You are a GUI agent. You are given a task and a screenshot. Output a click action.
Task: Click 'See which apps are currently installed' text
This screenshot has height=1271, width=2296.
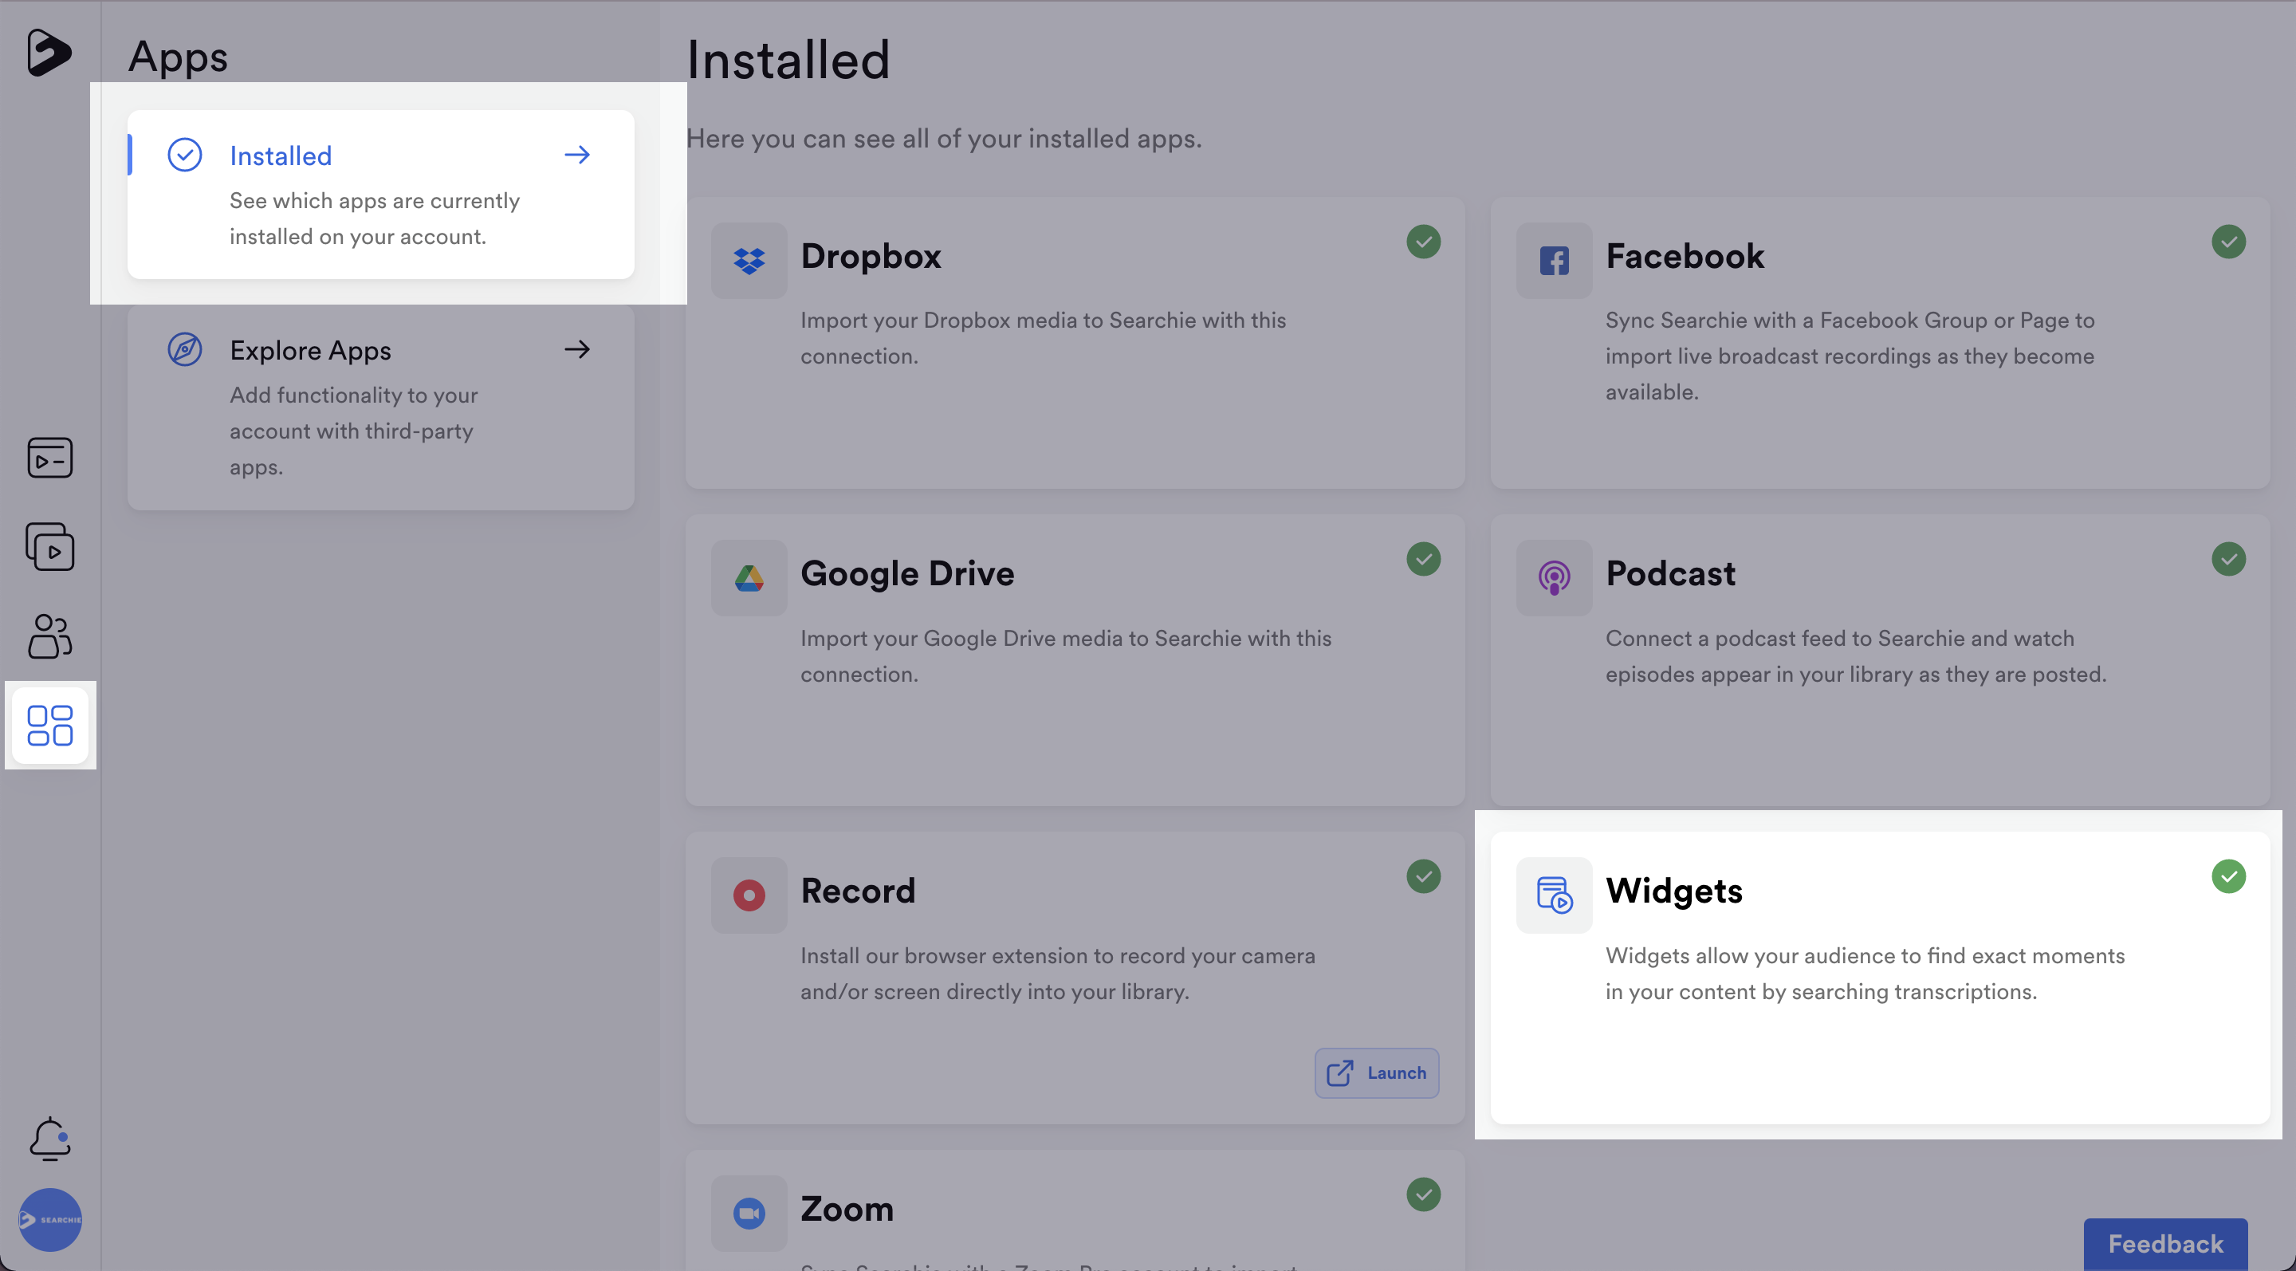coord(375,218)
